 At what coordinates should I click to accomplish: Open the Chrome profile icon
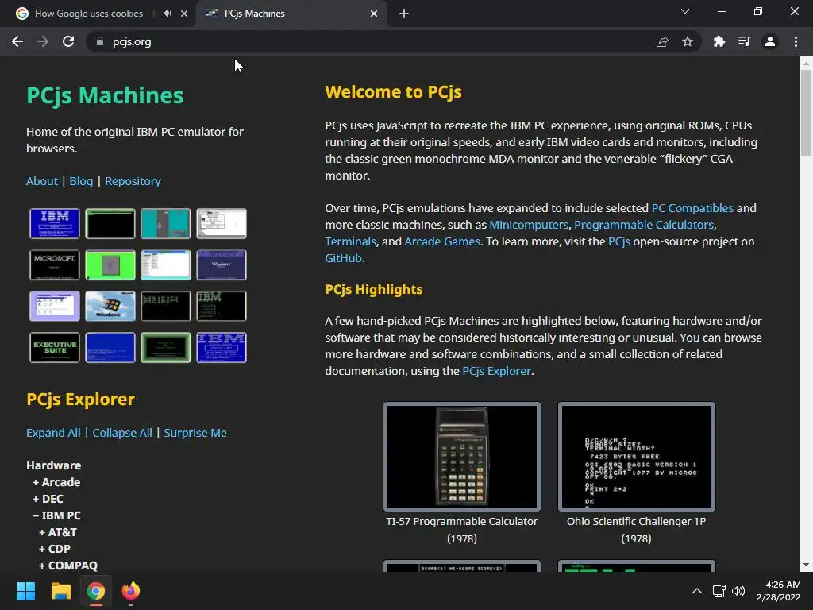[770, 41]
